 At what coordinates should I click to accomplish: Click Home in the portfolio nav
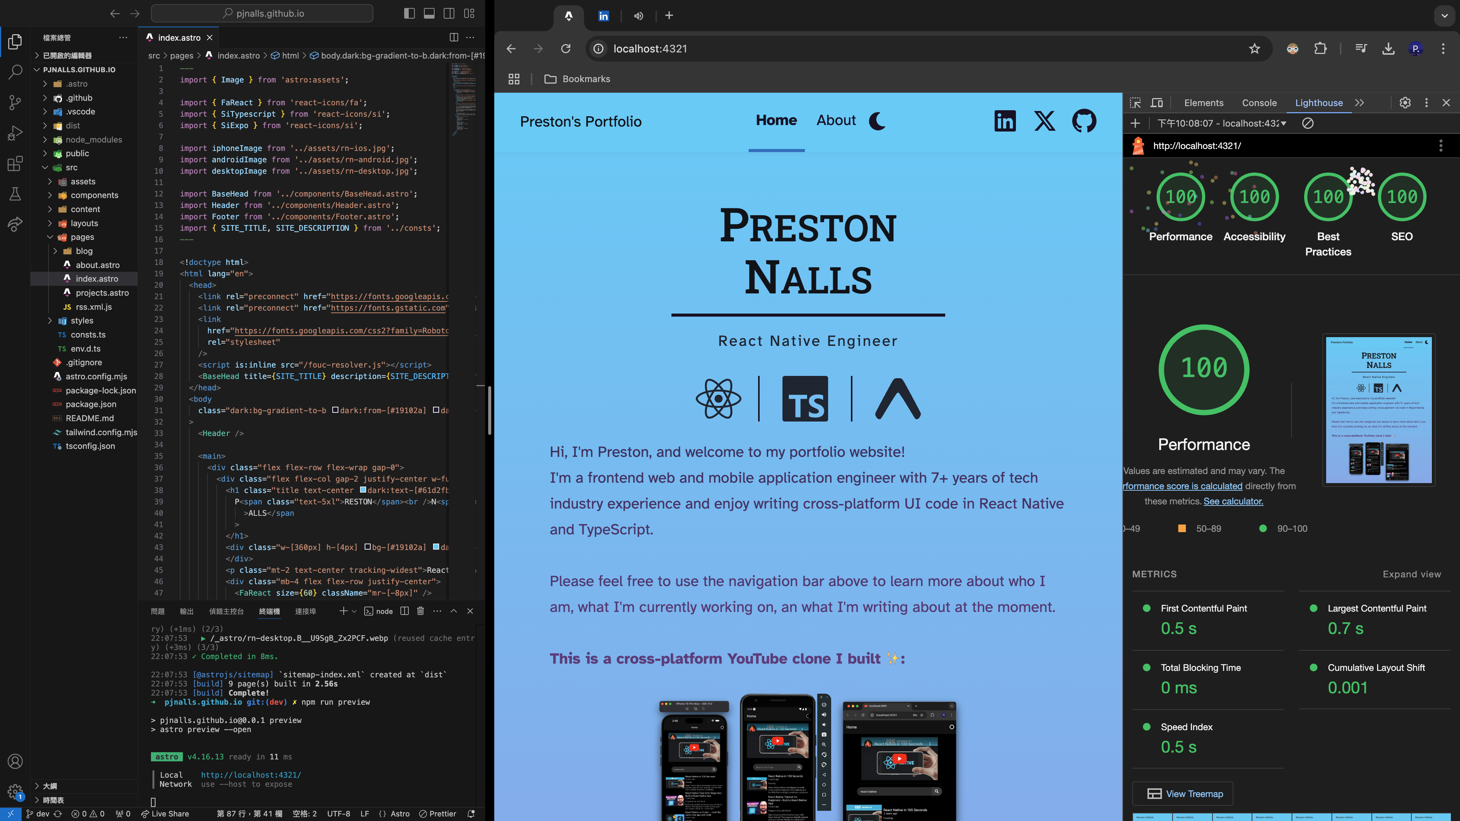click(776, 120)
